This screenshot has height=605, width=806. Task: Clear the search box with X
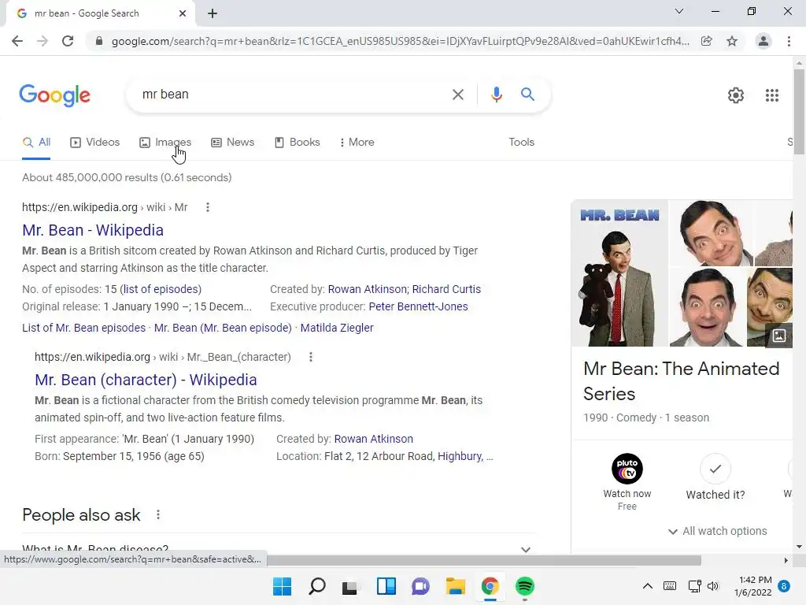pyautogui.click(x=457, y=95)
